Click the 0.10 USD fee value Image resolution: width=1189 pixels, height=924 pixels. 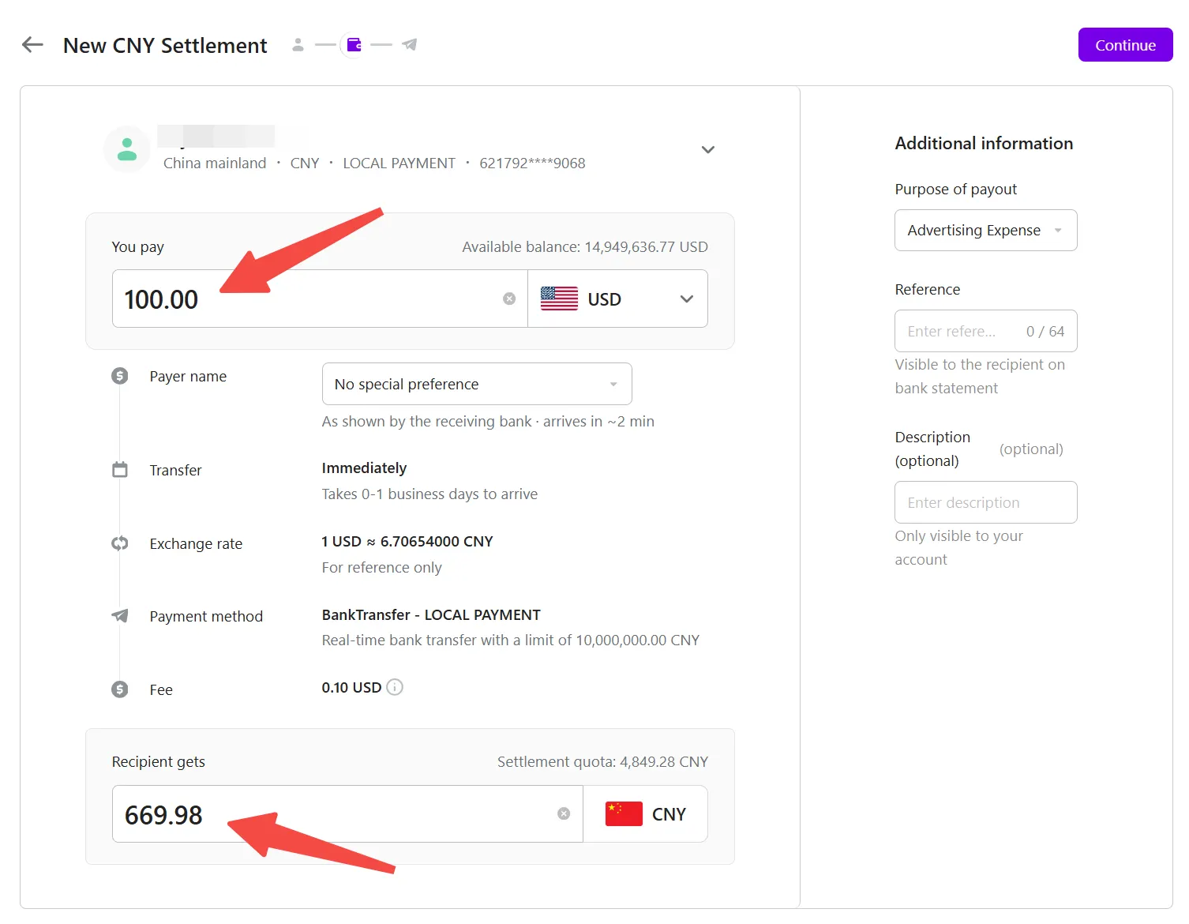pos(351,687)
